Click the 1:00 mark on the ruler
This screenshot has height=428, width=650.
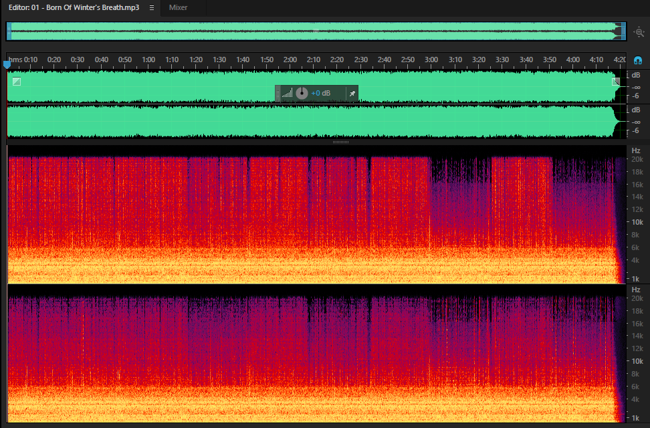tap(148, 60)
